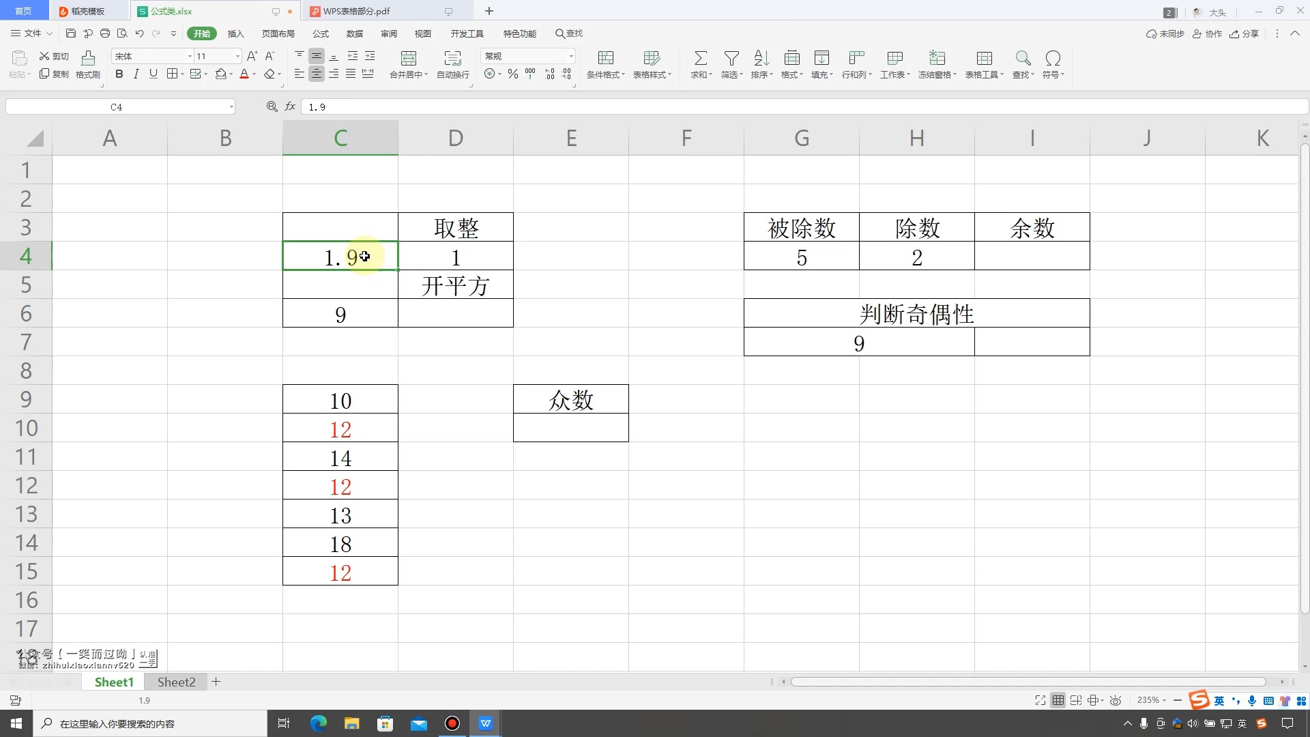Click the fx insert function icon
1310x737 pixels.
(290, 106)
